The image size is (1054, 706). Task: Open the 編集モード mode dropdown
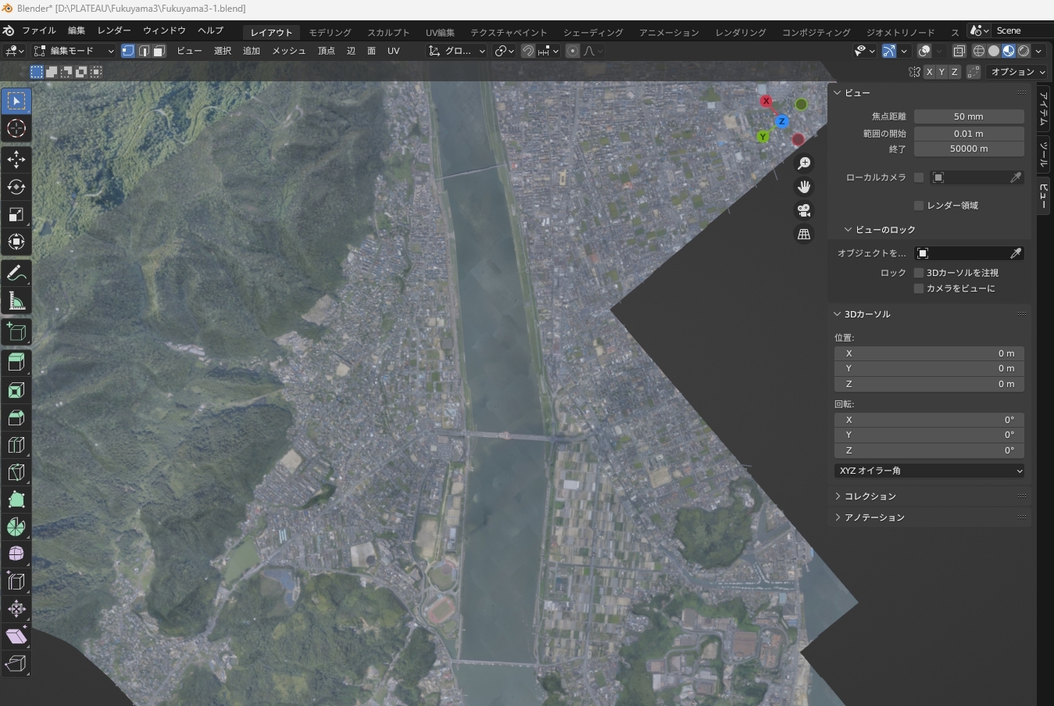[x=73, y=51]
